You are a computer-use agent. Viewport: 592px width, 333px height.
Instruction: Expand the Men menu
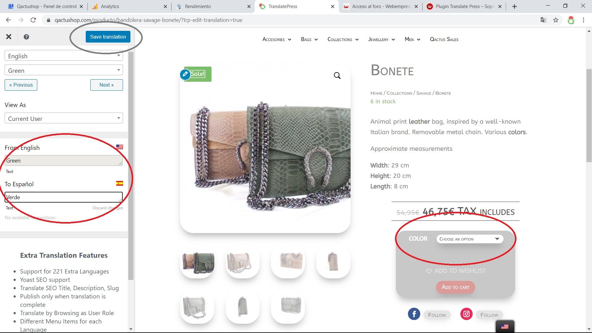click(x=412, y=39)
